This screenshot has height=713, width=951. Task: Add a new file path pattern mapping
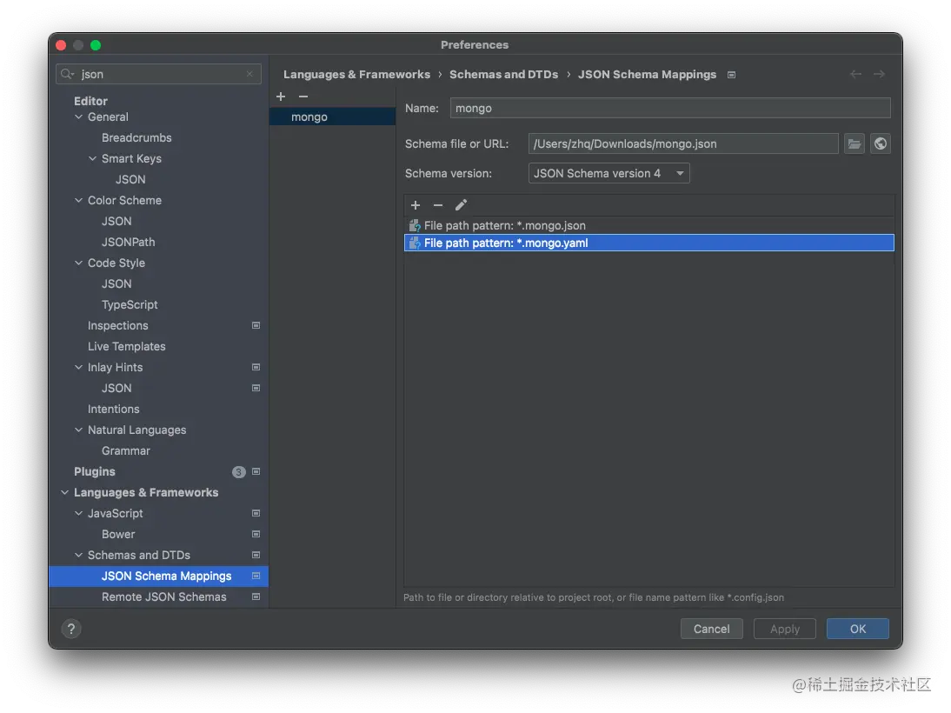pyautogui.click(x=416, y=205)
